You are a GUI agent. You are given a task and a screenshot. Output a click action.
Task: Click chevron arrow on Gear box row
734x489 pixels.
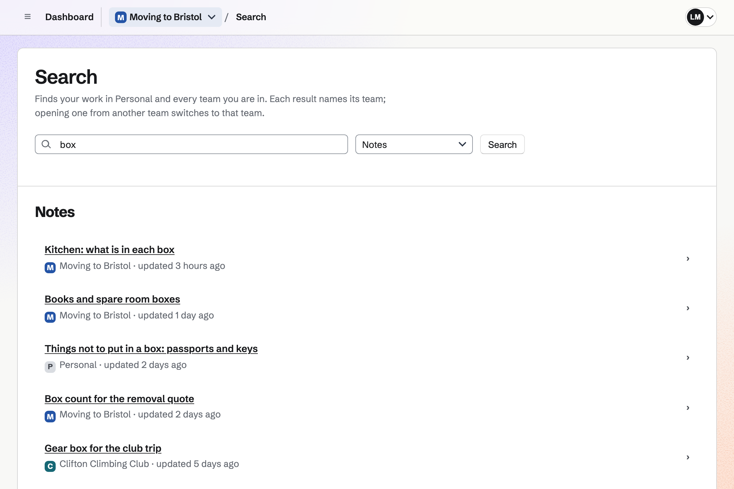click(688, 457)
